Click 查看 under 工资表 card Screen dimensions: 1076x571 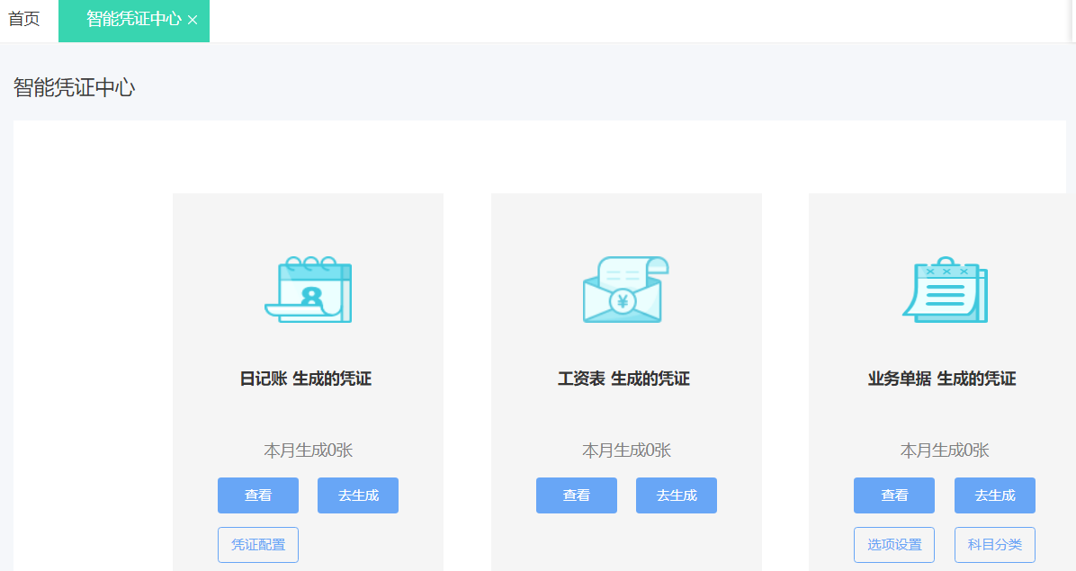(x=576, y=495)
